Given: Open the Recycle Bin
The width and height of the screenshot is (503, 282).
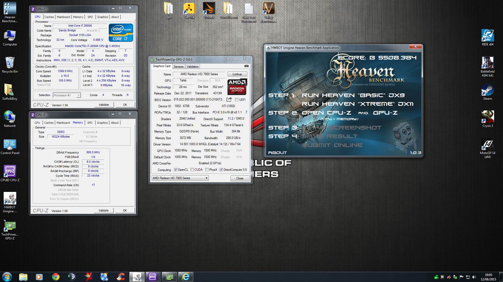Looking at the screenshot, I should coord(10,65).
